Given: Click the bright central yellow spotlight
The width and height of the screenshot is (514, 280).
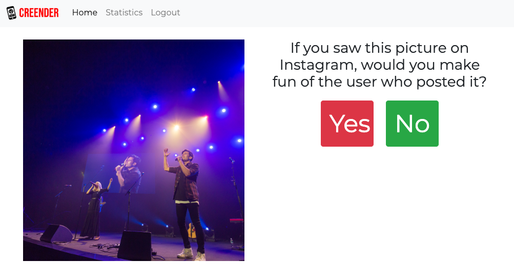Looking at the screenshot, I should coord(176,128).
